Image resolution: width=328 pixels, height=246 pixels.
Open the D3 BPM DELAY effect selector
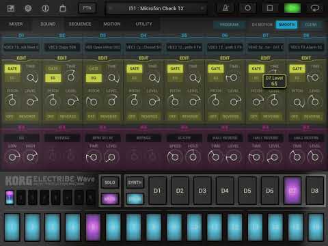pyautogui.click(x=102, y=138)
